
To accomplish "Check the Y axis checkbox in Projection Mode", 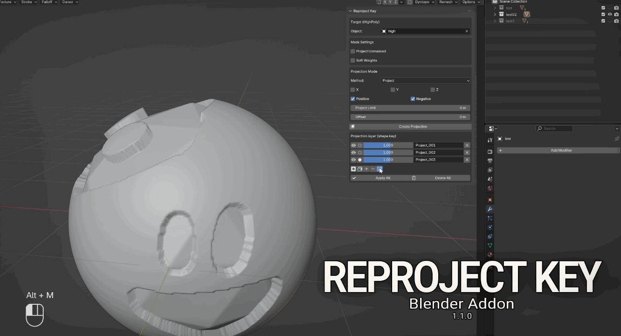I will pos(393,90).
